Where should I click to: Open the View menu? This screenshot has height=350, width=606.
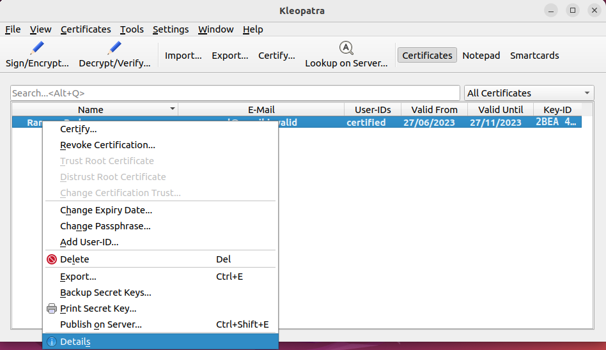click(40, 29)
